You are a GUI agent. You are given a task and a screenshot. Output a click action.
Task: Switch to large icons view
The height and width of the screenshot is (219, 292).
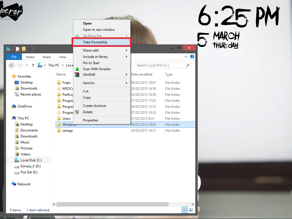pyautogui.click(x=191, y=210)
